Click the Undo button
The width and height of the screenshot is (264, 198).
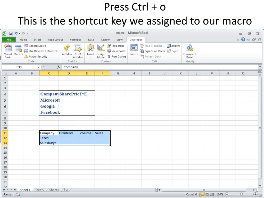point(16,33)
